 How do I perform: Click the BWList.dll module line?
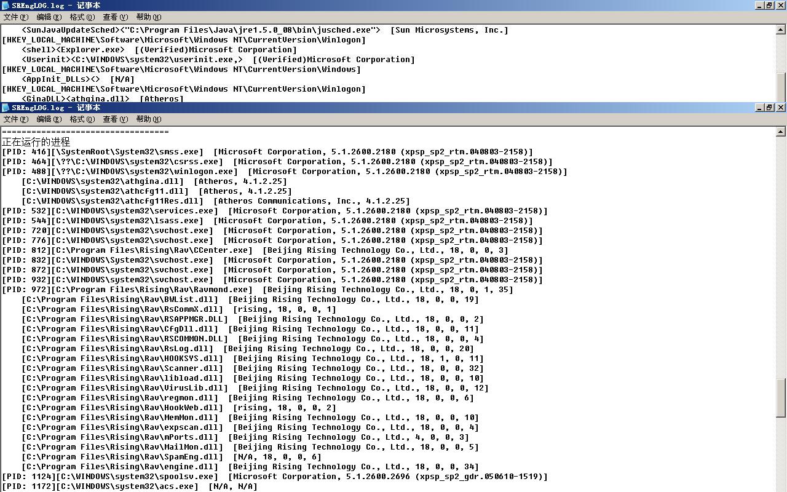[x=250, y=300]
